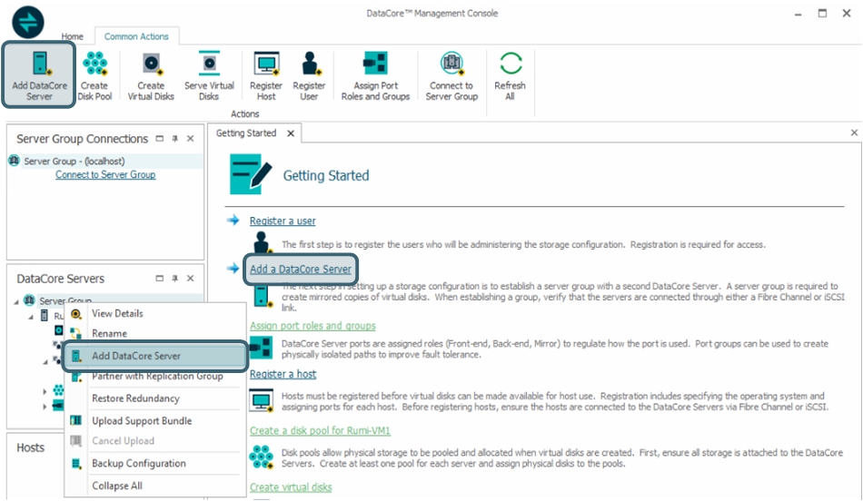This screenshot has height=501, width=863.
Task: Select Backup Configuration from context menu
Action: pos(138,464)
